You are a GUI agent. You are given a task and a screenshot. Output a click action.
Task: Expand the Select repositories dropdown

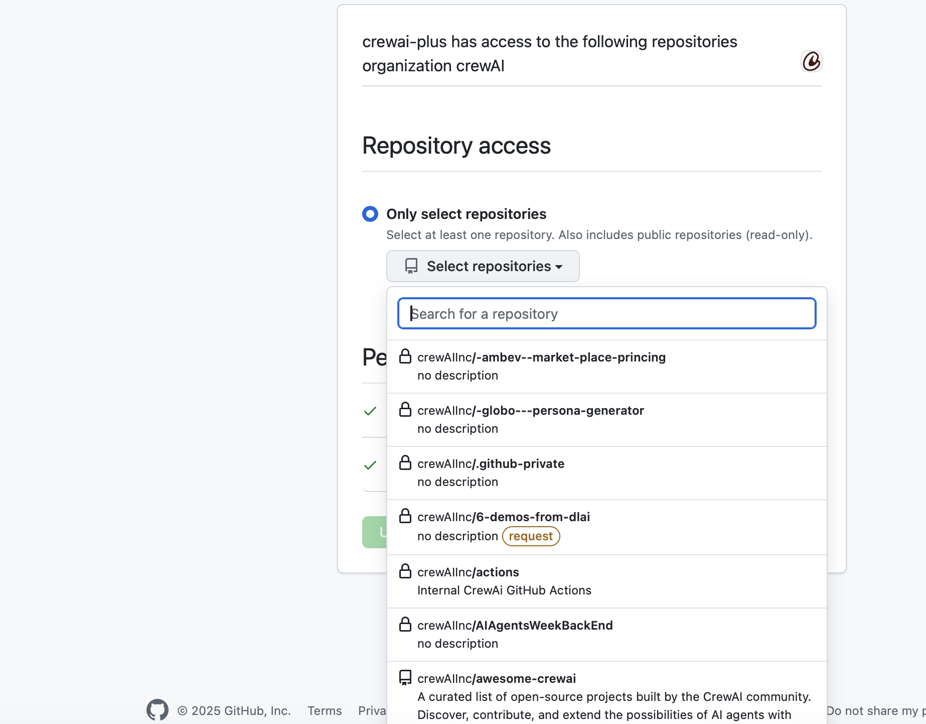pyautogui.click(x=483, y=266)
